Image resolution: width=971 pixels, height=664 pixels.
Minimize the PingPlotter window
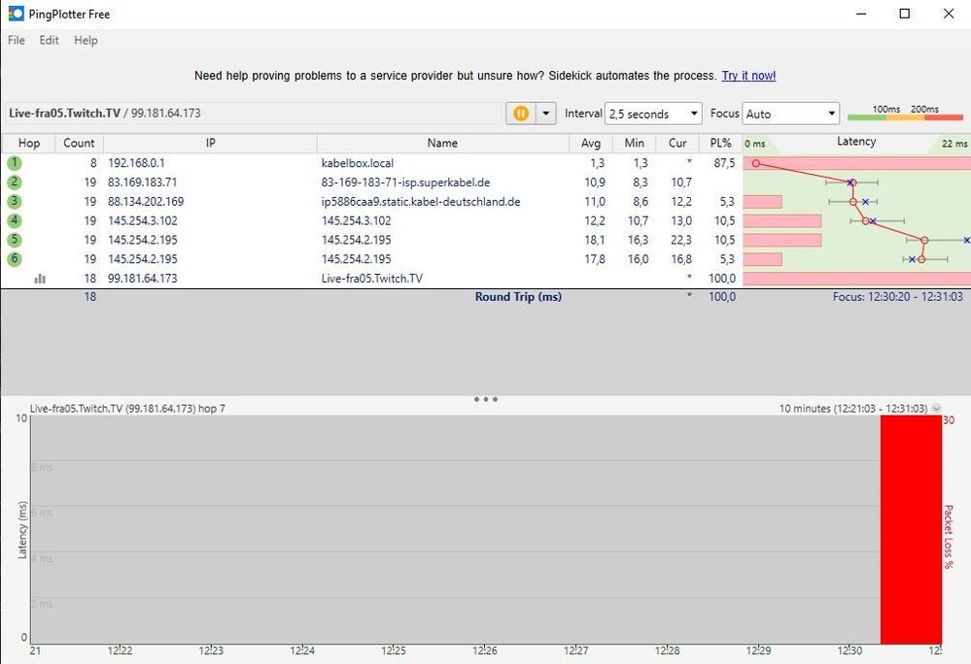[861, 14]
